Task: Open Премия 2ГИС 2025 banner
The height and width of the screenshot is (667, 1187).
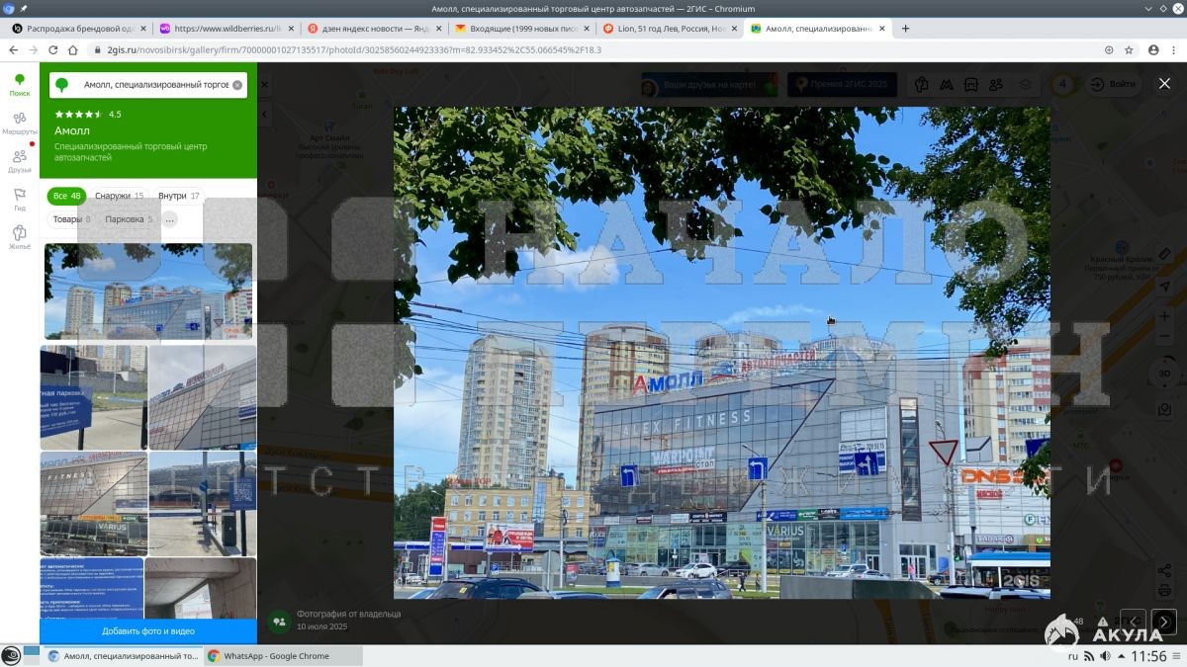Action: click(842, 85)
